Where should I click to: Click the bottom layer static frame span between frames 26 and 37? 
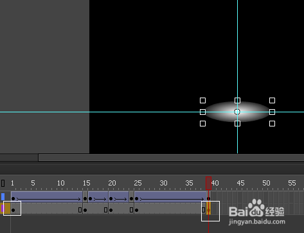coord(170,208)
